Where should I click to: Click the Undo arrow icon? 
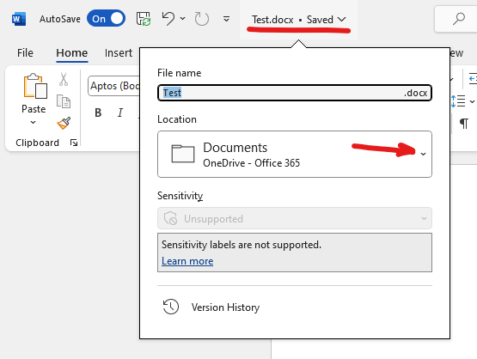168,18
